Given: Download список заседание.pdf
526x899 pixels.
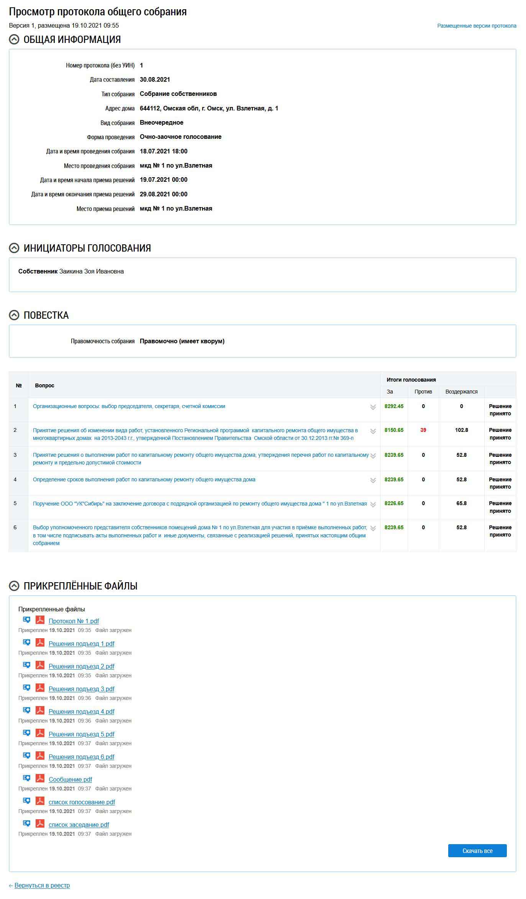Looking at the screenshot, I should tap(79, 825).
